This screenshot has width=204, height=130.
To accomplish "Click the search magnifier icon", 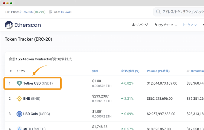I will click(158, 12).
